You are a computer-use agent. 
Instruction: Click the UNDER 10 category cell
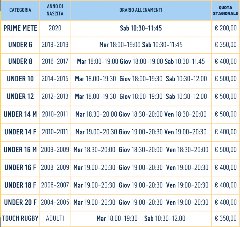coord(20,79)
